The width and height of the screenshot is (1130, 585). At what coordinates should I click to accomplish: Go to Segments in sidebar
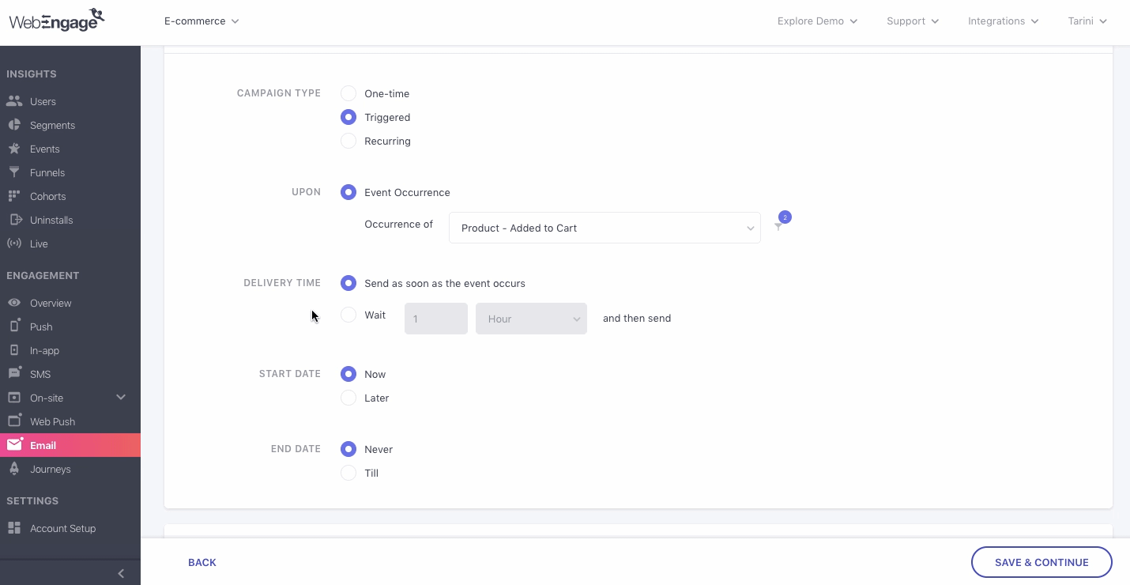52,125
